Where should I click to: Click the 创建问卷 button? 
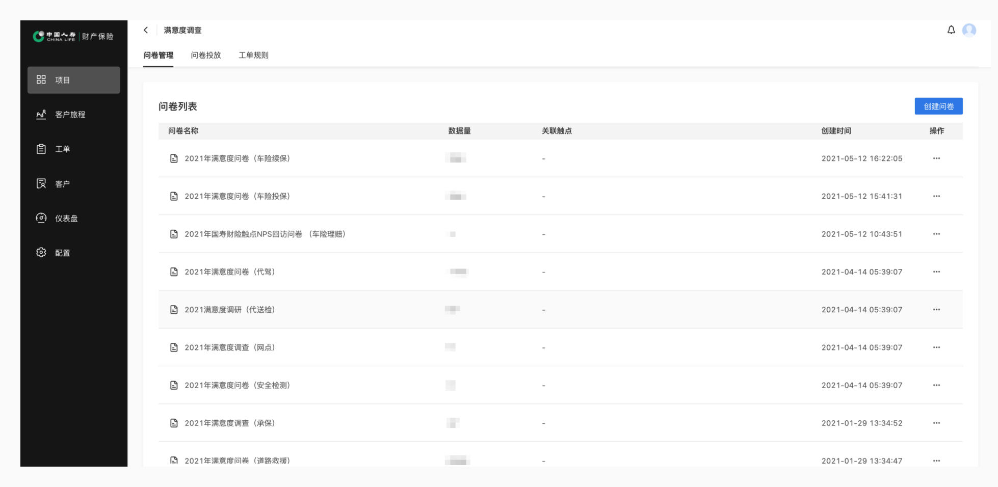938,106
